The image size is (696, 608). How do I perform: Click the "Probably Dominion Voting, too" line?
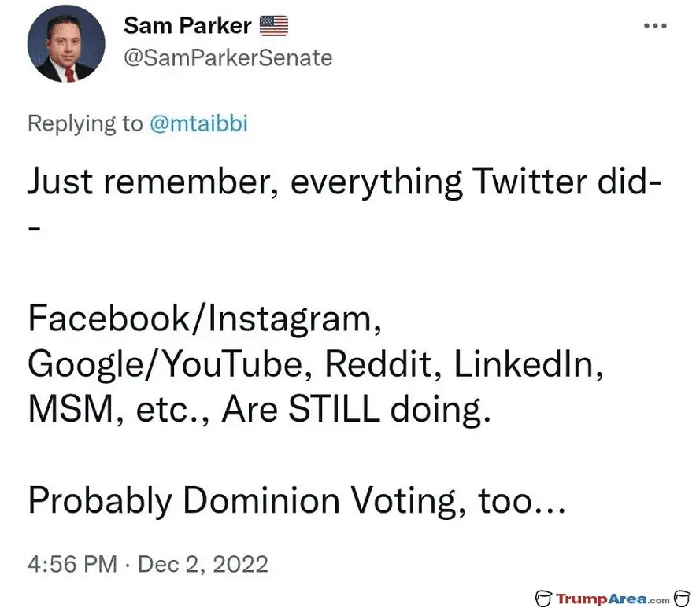pos(297,501)
